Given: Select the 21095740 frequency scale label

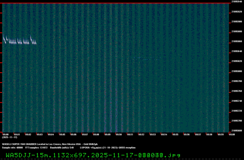Looking at the screenshot, I should pos(237,101).
